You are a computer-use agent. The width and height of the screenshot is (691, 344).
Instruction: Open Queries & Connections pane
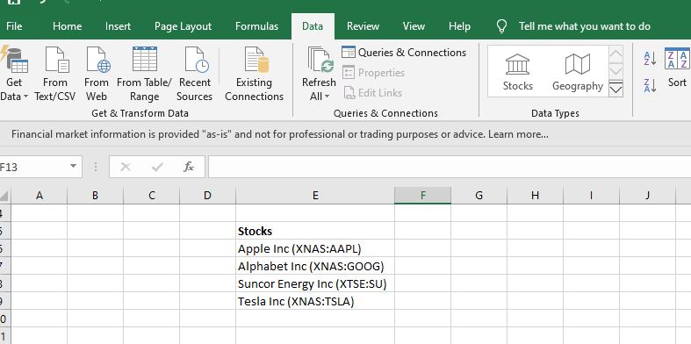coord(404,53)
